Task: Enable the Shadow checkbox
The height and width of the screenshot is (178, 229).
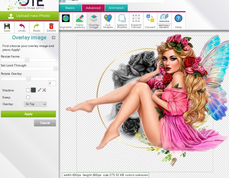Action: pos(28,90)
